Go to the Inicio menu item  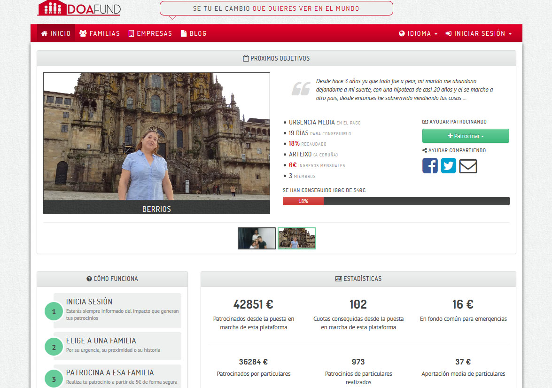tap(56, 33)
